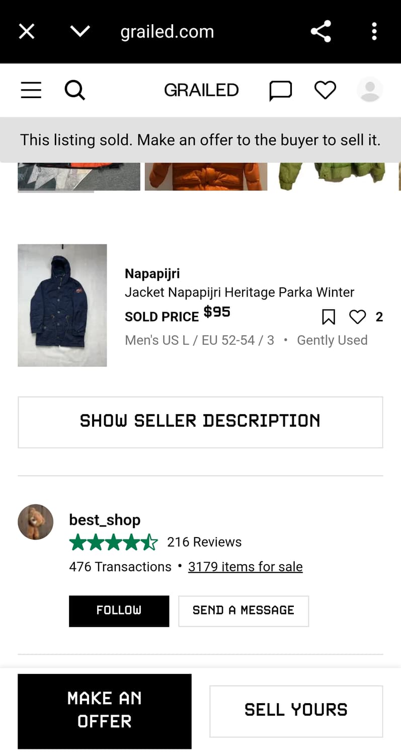
Task: Open the three-dot browser overflow menu
Action: coord(374,32)
